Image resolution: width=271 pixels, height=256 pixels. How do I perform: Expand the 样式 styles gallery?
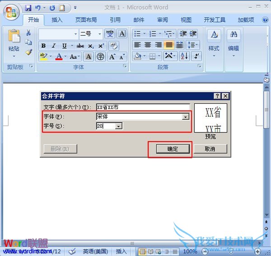214,49
